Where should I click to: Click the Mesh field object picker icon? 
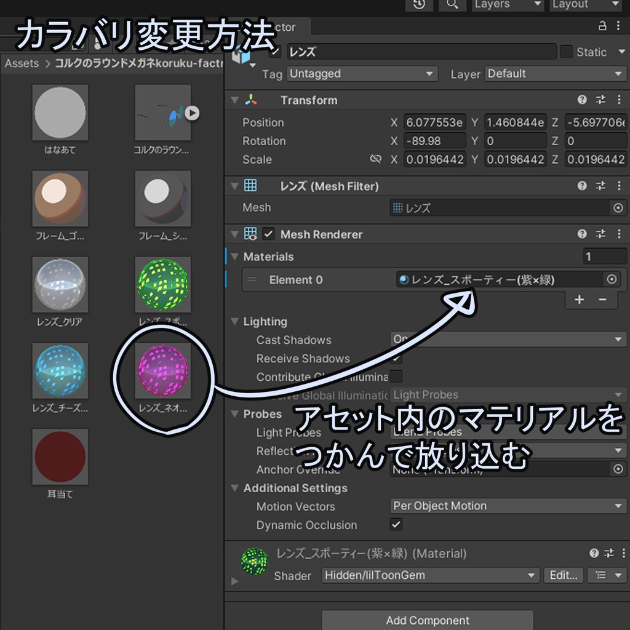click(620, 208)
